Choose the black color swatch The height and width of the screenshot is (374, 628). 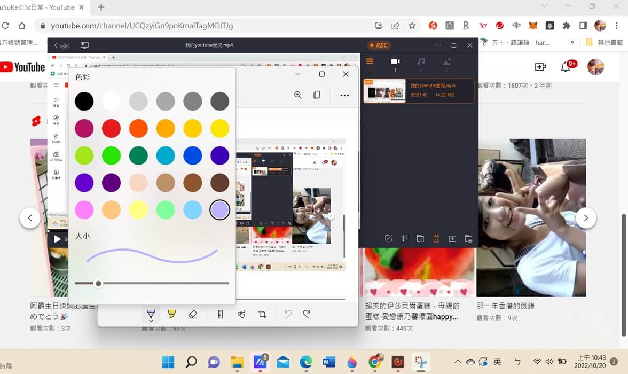click(x=84, y=101)
